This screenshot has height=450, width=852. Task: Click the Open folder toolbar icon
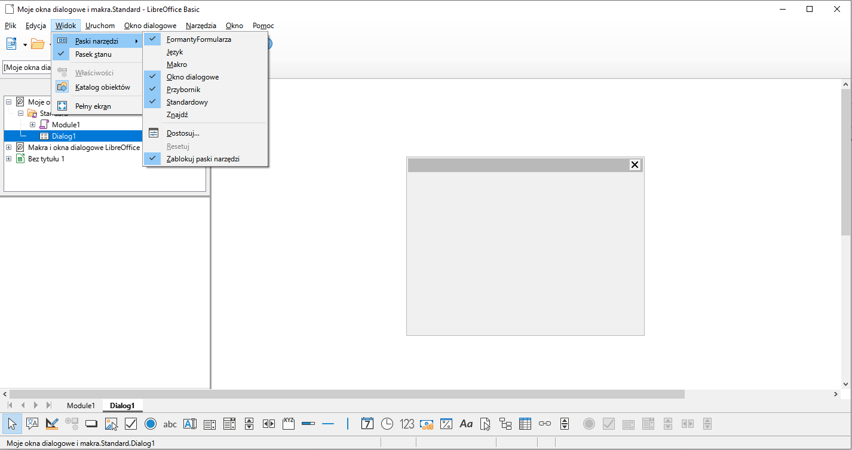click(x=38, y=44)
